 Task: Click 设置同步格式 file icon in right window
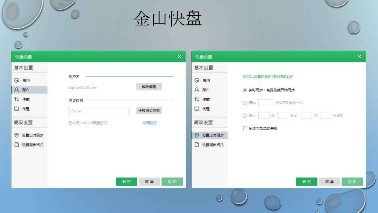[197, 145]
